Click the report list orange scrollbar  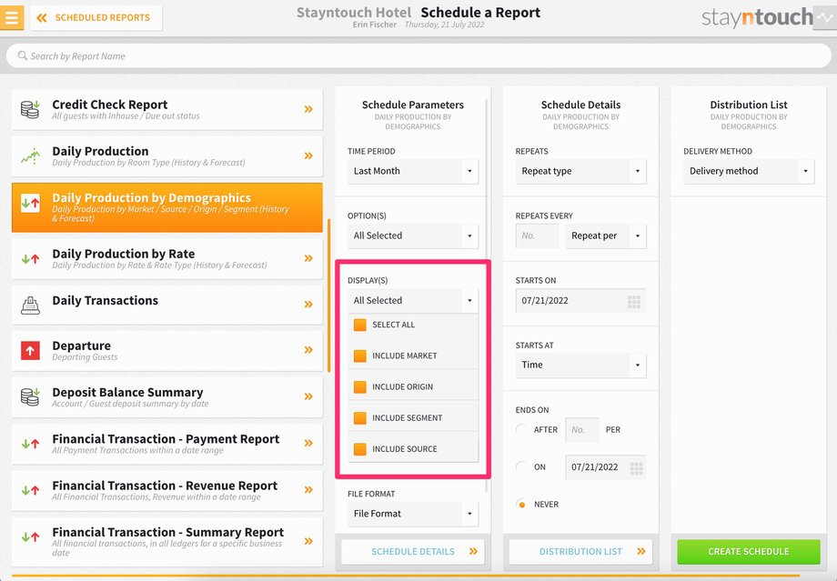[328, 295]
